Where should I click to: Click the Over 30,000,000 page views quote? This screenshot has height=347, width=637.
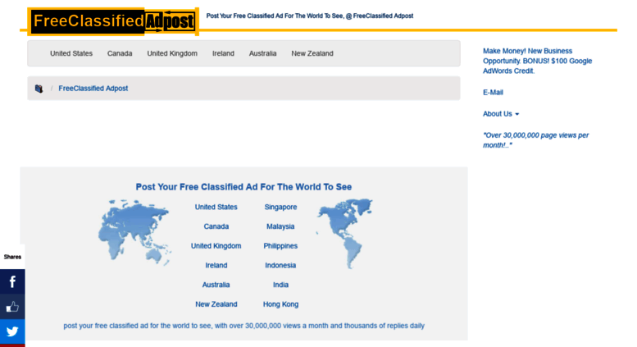pos(535,140)
